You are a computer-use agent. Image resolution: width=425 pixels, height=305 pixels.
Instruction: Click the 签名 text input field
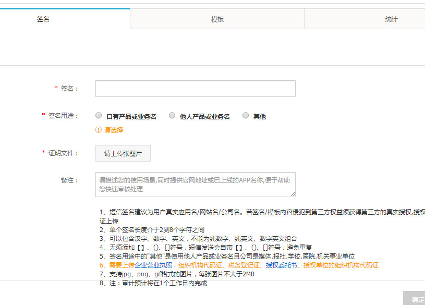tap(195, 89)
